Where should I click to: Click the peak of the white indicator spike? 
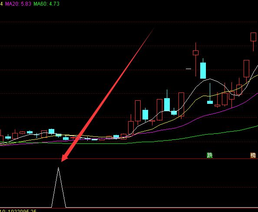(x=58, y=168)
